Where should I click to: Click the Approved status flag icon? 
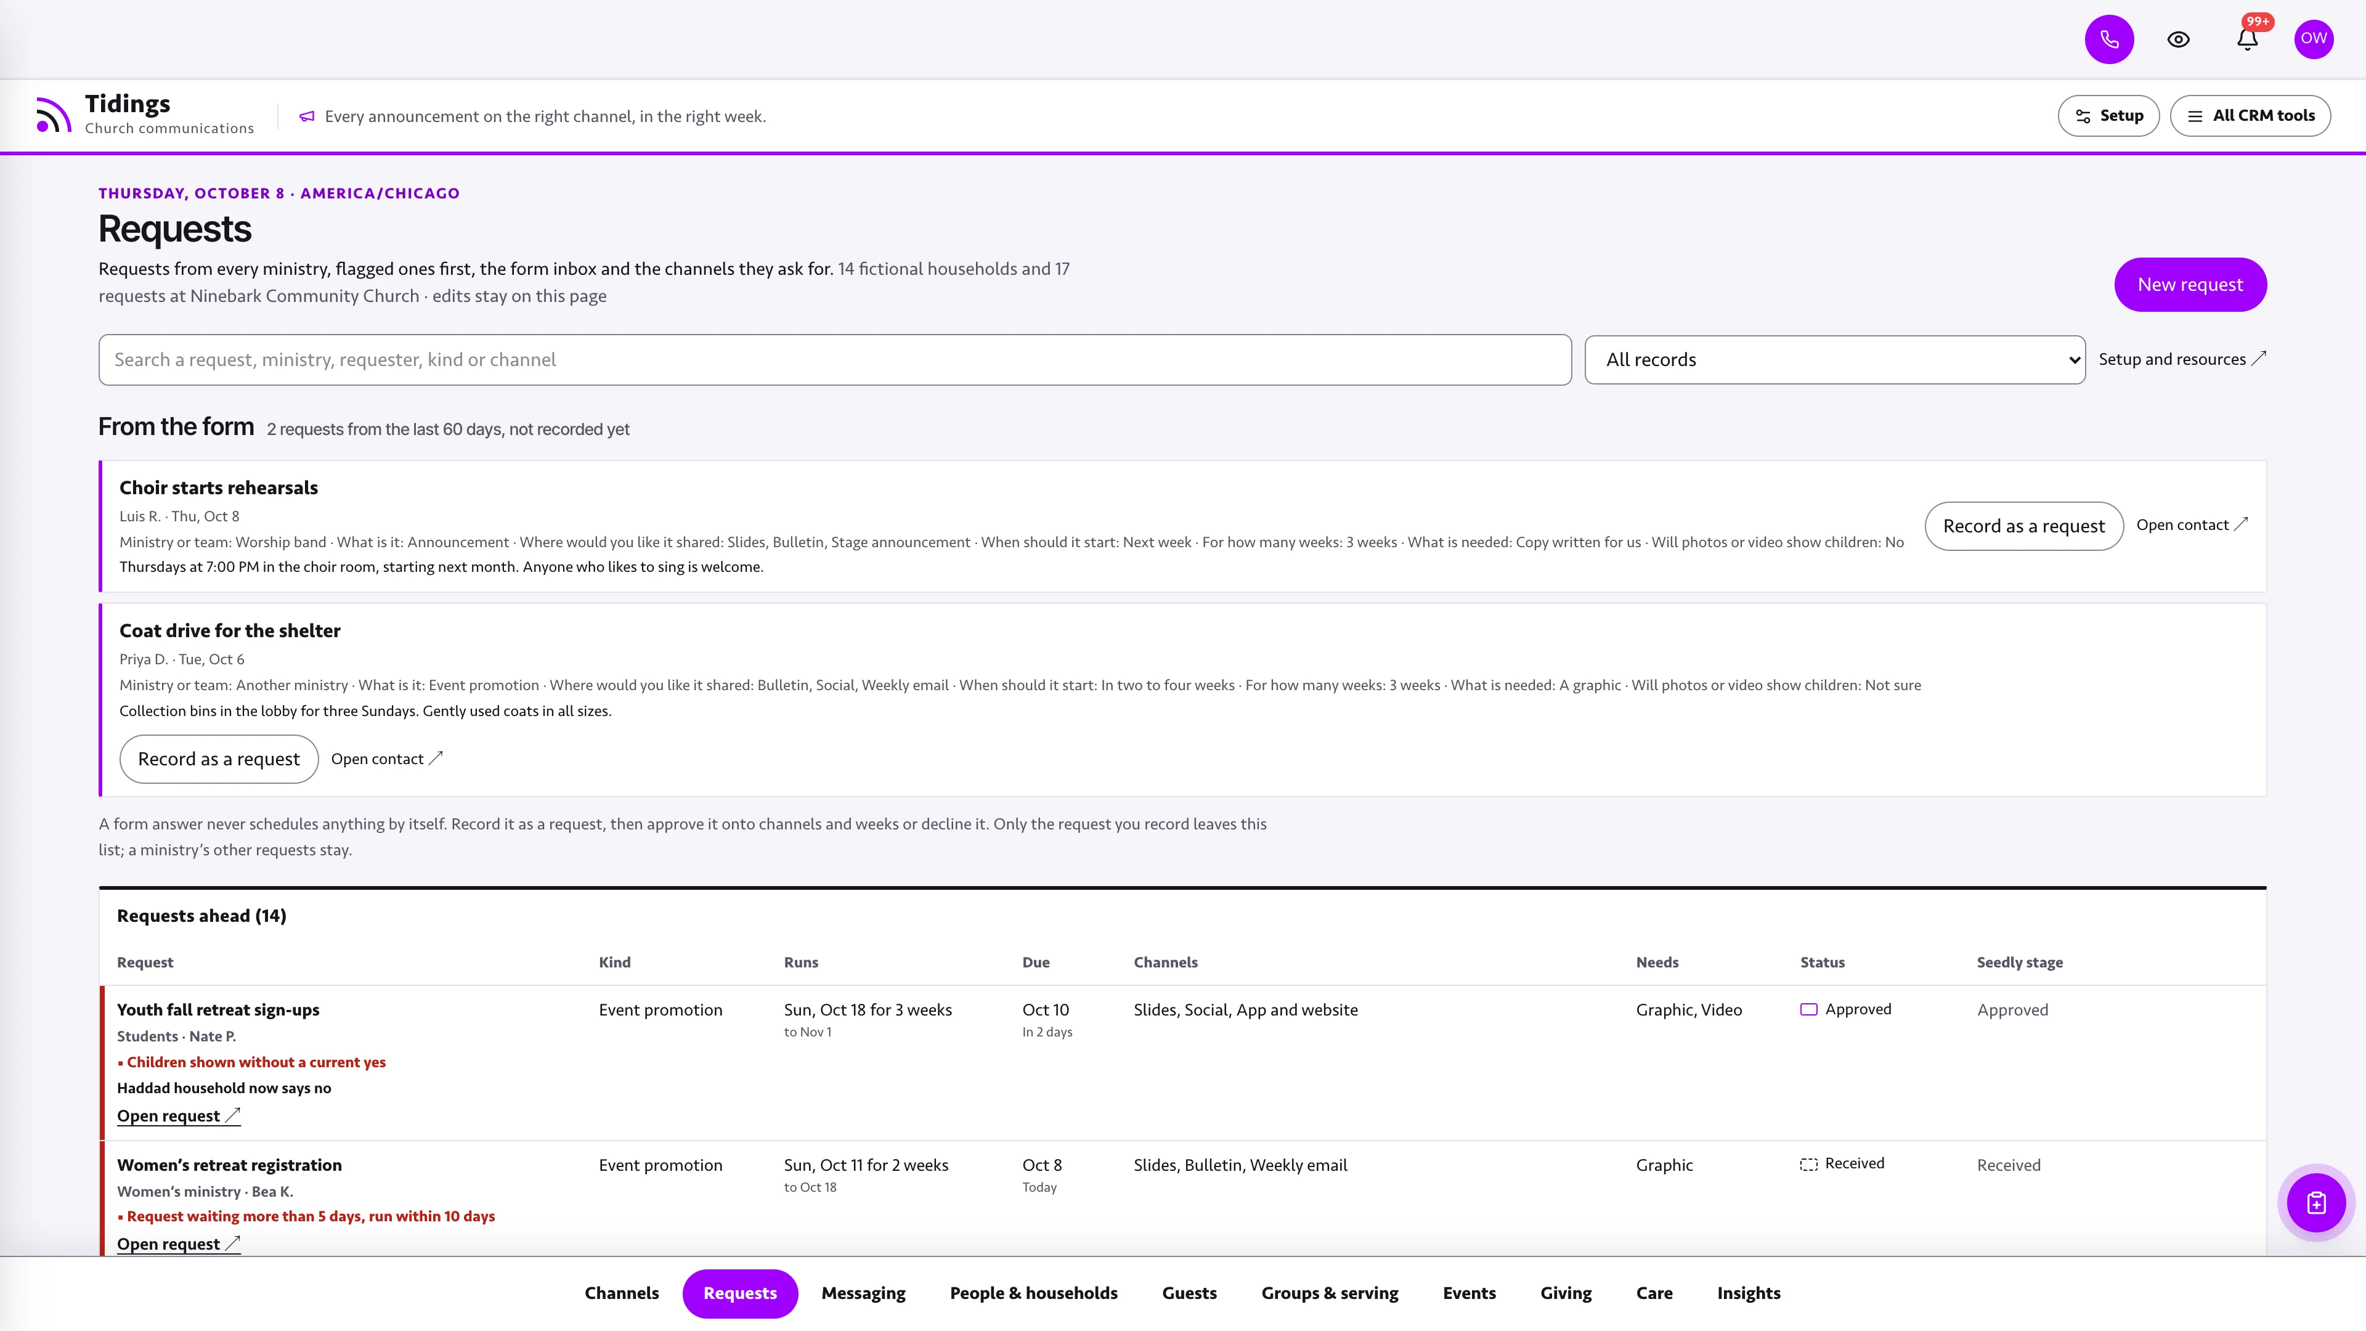(x=1808, y=1009)
